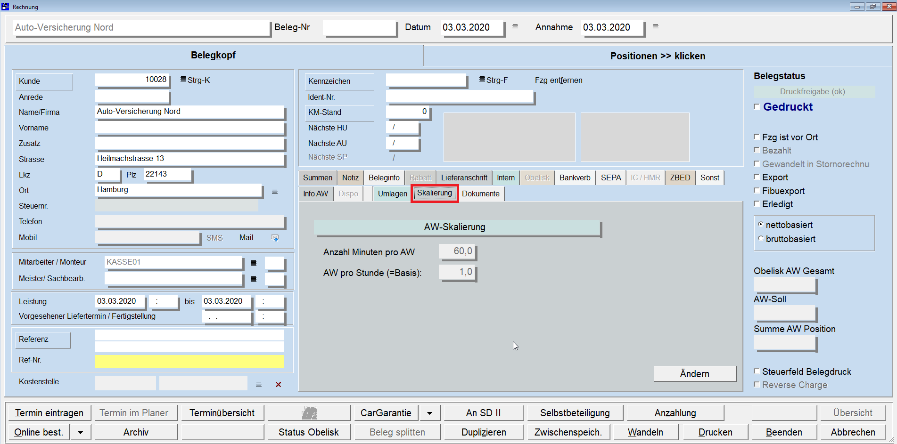This screenshot has height=444, width=897.
Task: Open the calendar list icon beside Annahme
Action: (656, 27)
